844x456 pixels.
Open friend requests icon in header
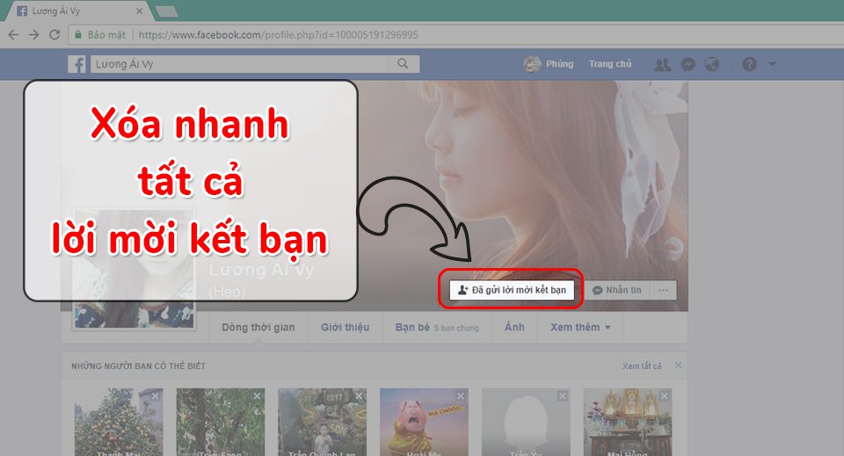pyautogui.click(x=663, y=64)
